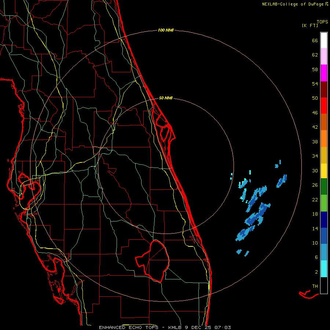Image resolution: width=330 pixels, height=330 pixels.
Task: Click the legend value 50
Action: [315, 98]
